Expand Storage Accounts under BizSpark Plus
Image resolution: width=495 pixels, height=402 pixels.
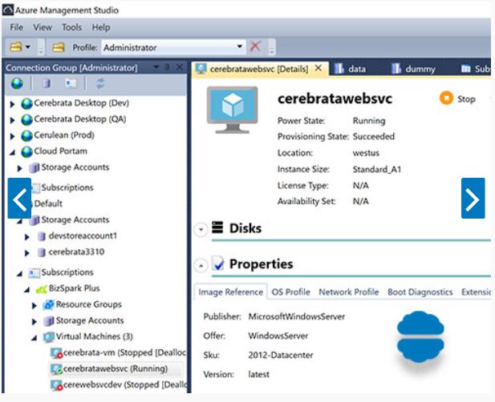tap(34, 321)
